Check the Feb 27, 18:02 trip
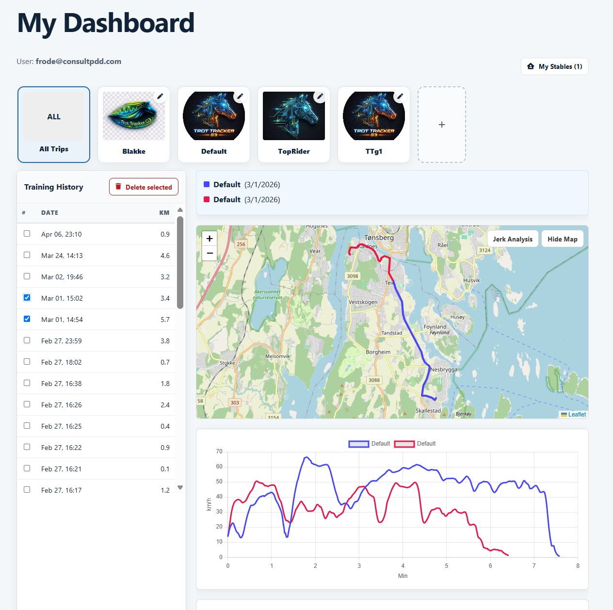Image resolution: width=613 pixels, height=610 pixels. point(27,362)
